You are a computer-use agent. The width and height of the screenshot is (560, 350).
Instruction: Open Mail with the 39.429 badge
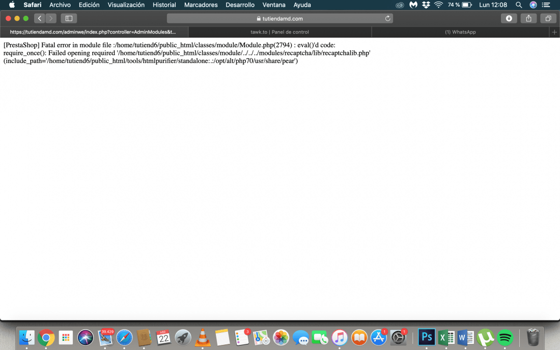pyautogui.click(x=105, y=337)
